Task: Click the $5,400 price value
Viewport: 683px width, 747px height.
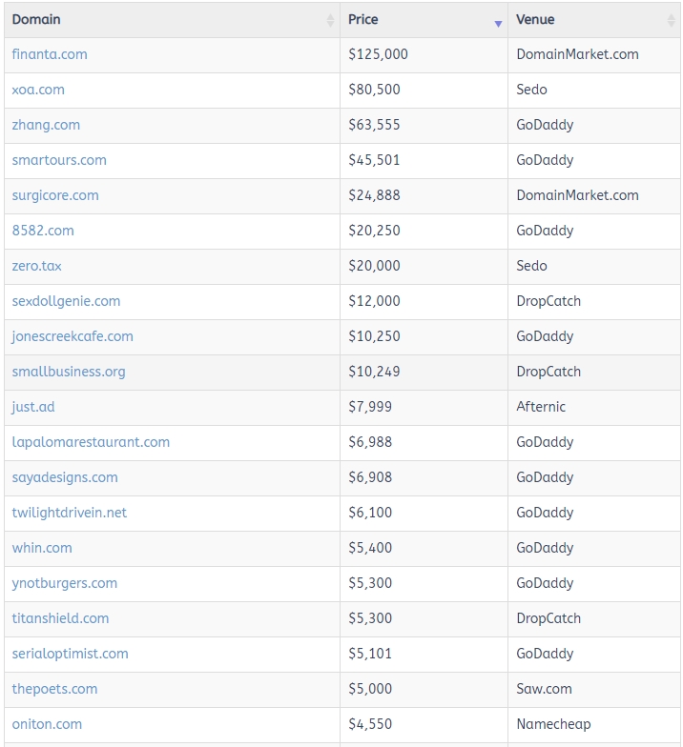Action: tap(370, 548)
